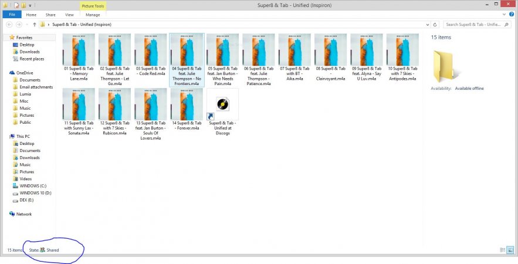Click the State: Shared status bar entry
The height and width of the screenshot is (264, 518).
click(x=44, y=250)
